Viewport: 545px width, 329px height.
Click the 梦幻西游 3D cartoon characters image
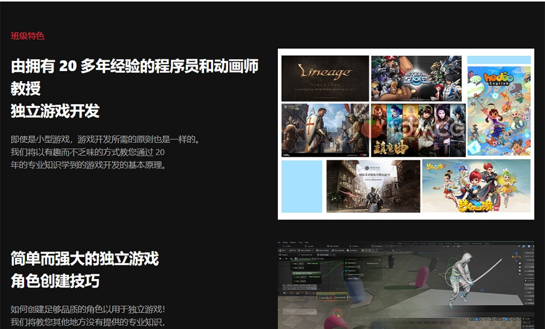tap(476, 186)
